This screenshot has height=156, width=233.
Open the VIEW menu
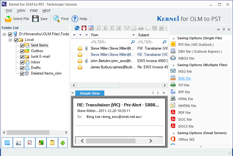(21, 11)
